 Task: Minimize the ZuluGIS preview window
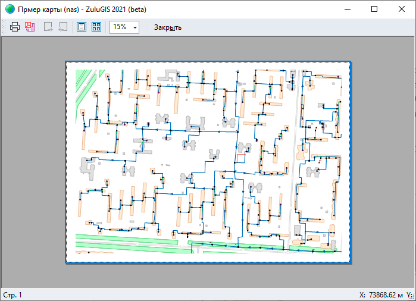(x=348, y=10)
